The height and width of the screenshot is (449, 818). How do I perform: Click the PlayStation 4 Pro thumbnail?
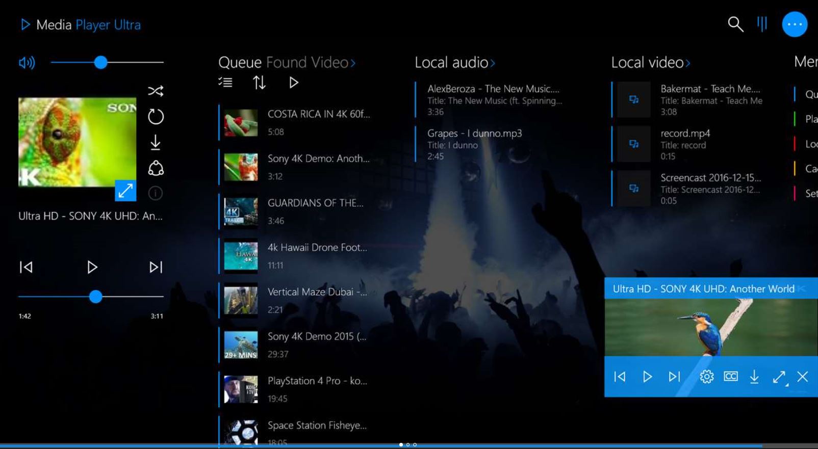(x=241, y=389)
